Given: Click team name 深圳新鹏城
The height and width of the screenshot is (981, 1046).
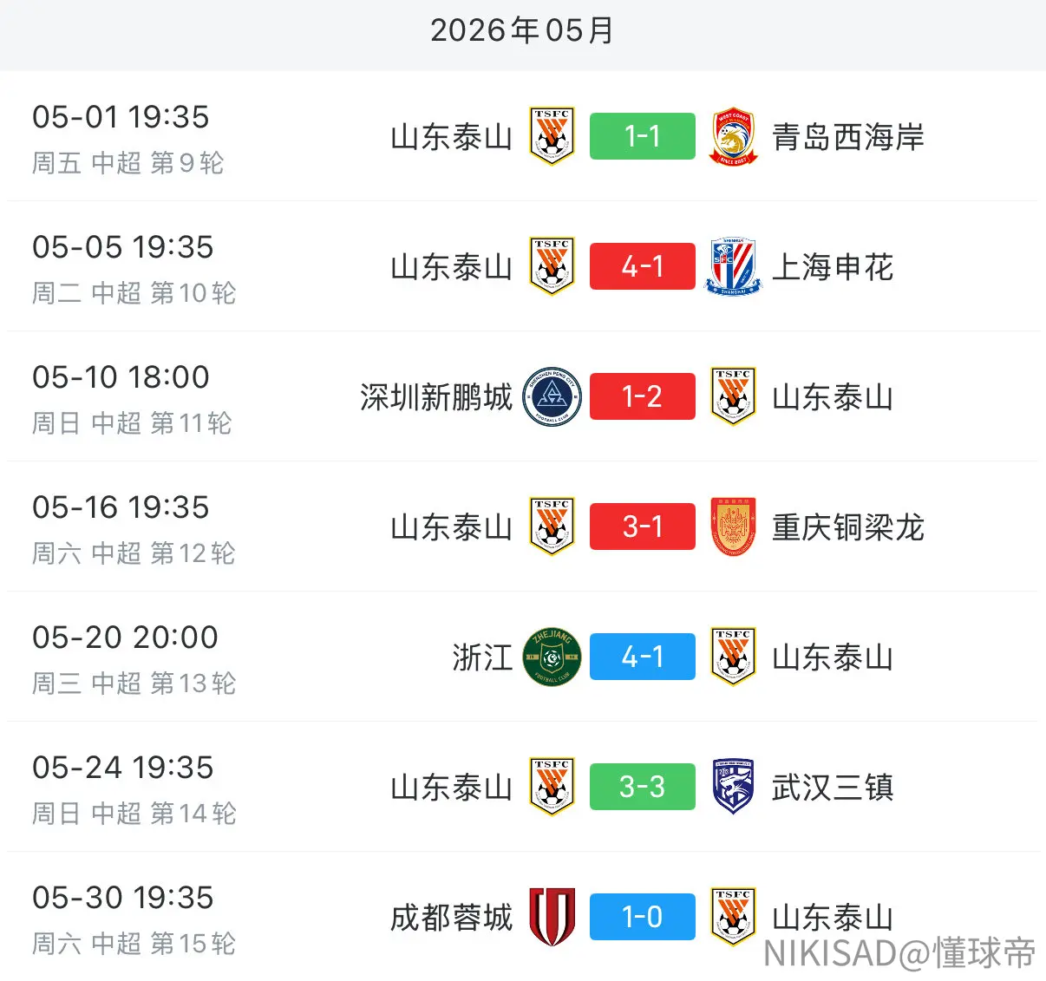Looking at the screenshot, I should coord(436,397).
